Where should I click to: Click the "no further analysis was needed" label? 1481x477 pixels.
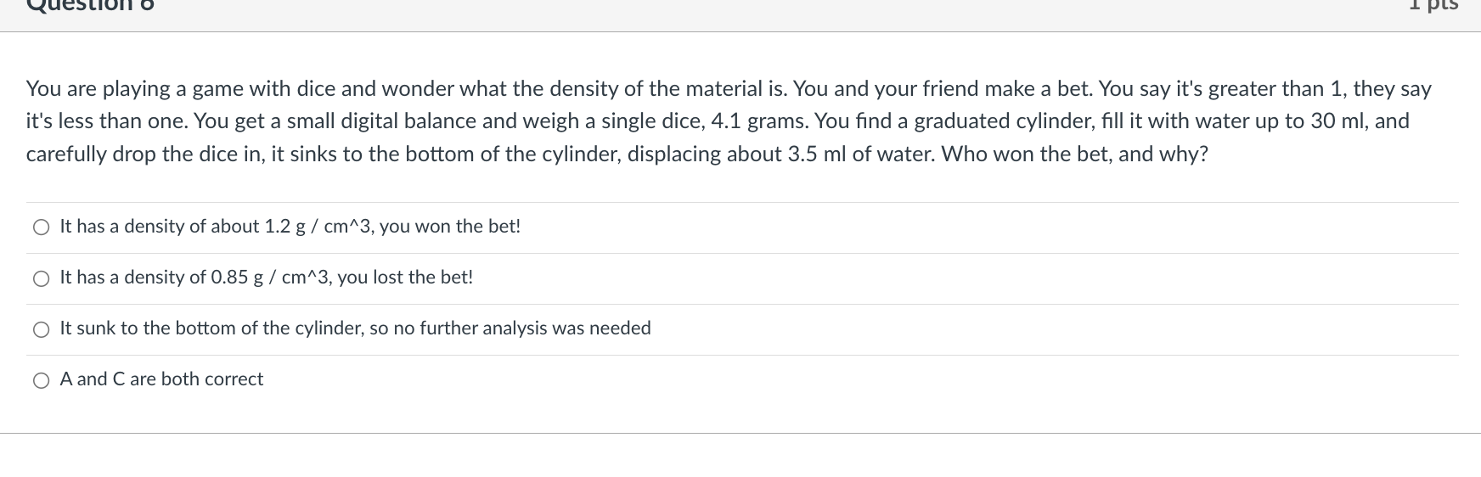point(522,328)
